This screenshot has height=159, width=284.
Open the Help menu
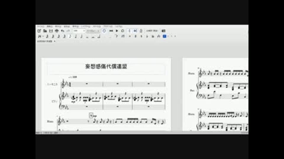click(119, 26)
